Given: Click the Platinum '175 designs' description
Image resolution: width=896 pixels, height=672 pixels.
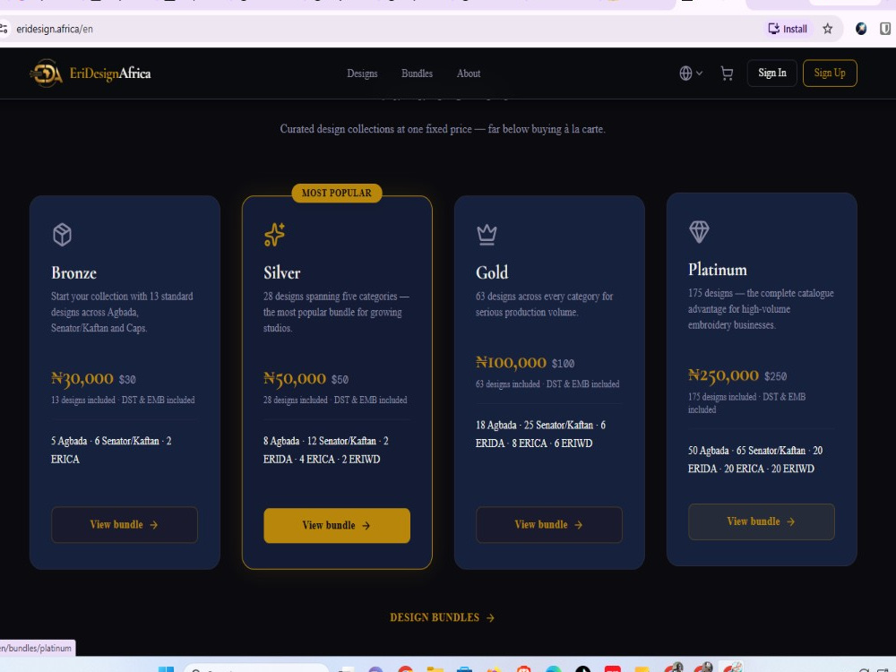Looking at the screenshot, I should coord(761,309).
